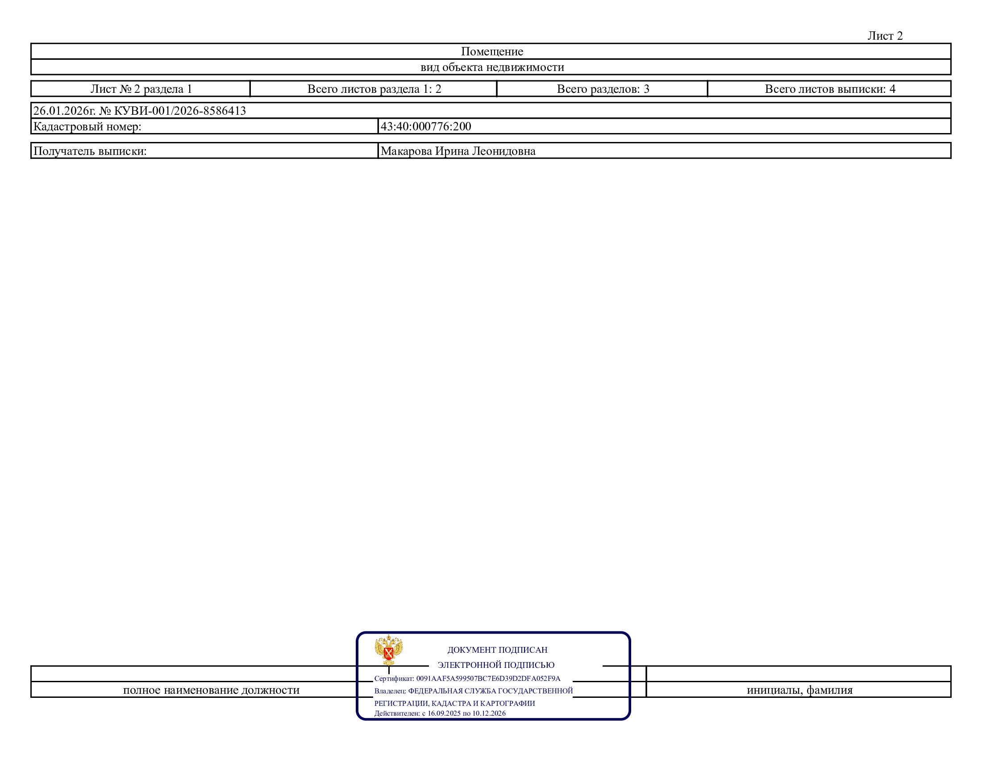Image resolution: width=982 pixels, height=759 pixels.
Task: Click the 'ЭЛЕКТРОННОЙ ПОДПИСЬЮ' stamp line
Action: click(496, 665)
